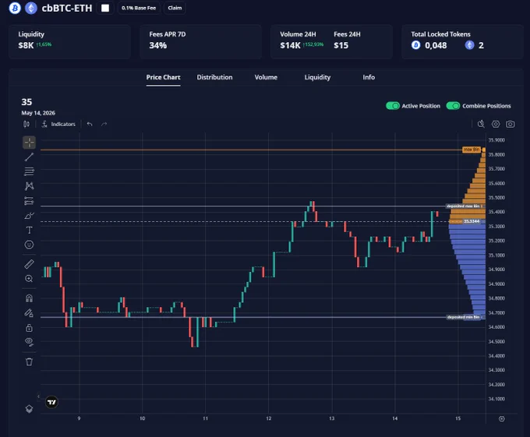The width and height of the screenshot is (530, 437).
Task: Open time axis settings at bottom right
Action: coord(502,419)
